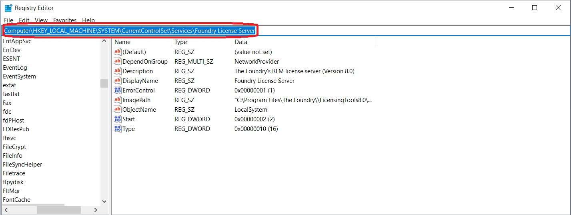Click the REG_MULTI_SZ type cell
The image size is (571, 215).
point(194,62)
